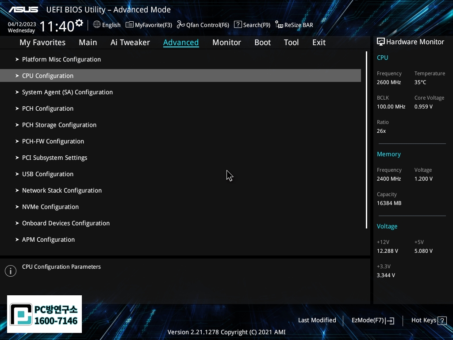Click the 2600 MHz CPU frequency value
This screenshot has width=453, height=340.
pos(389,82)
